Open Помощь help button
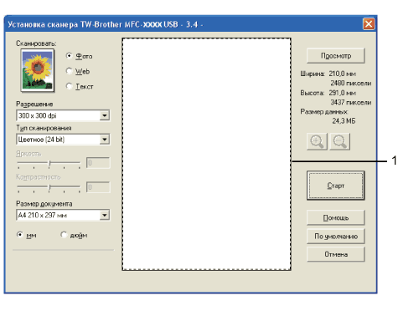This screenshot has height=321, width=398. click(336, 217)
